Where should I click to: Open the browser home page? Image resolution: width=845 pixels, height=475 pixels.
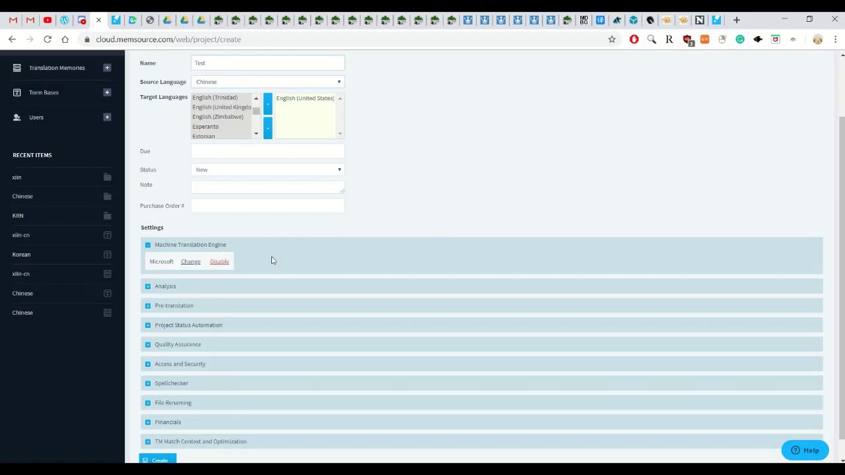65,40
